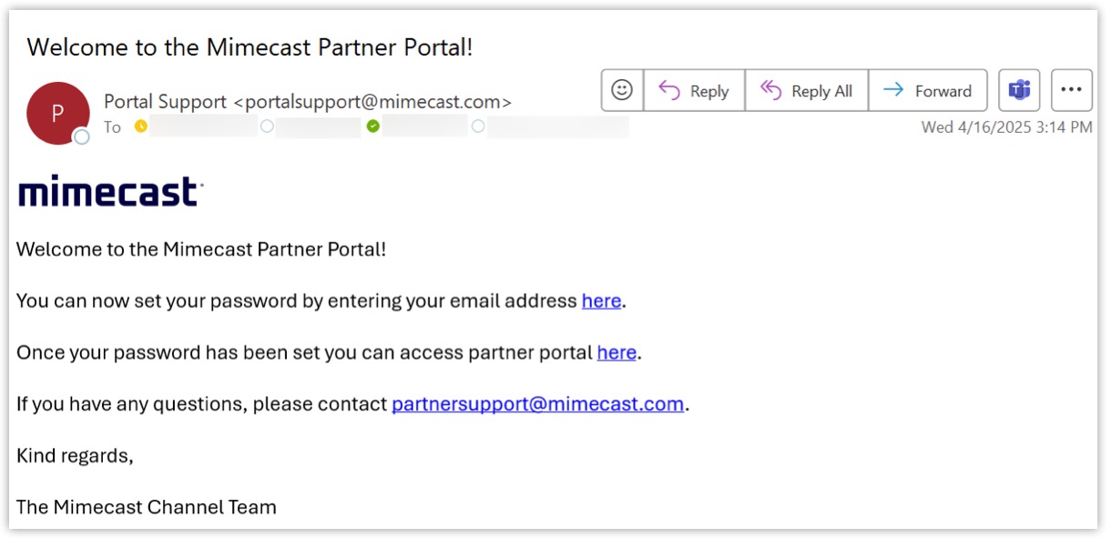This screenshot has width=1111, height=538.
Task: Email partnersupport@mimecast.com via its link
Action: click(x=536, y=403)
